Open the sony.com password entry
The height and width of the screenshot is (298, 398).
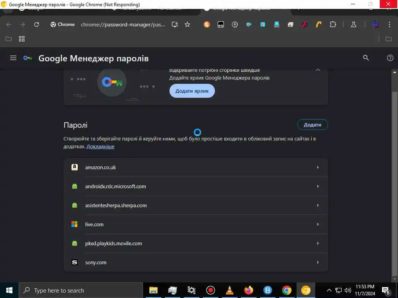pos(196,262)
